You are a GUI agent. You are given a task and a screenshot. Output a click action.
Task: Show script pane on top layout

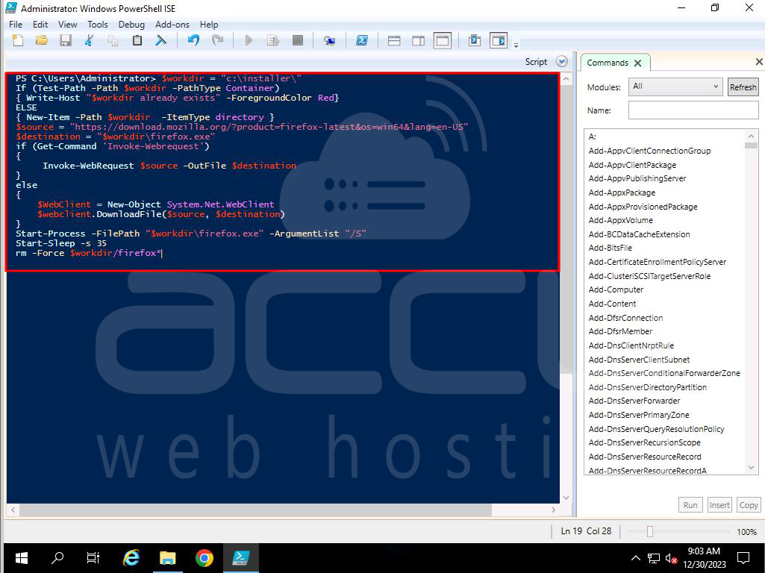tap(394, 40)
